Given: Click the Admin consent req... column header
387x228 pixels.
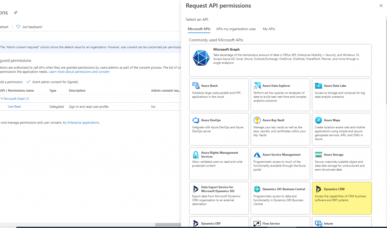Looking at the screenshot, I should [166, 91].
